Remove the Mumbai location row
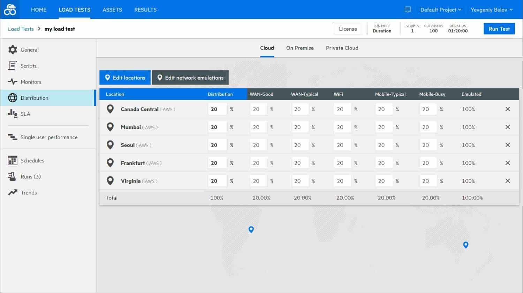523x293 pixels. click(508, 127)
